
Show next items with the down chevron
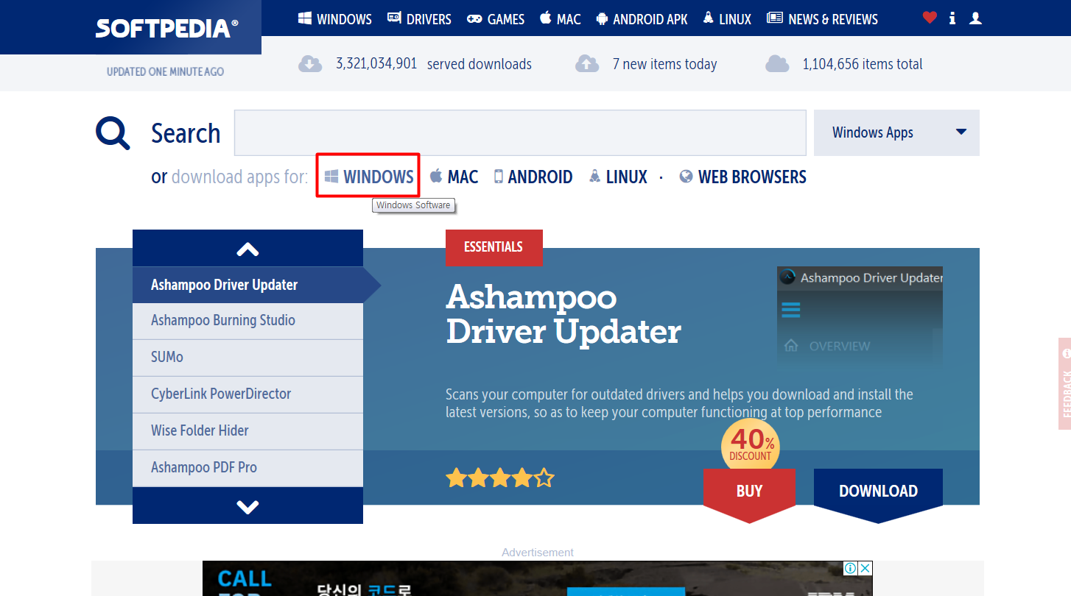tap(247, 506)
